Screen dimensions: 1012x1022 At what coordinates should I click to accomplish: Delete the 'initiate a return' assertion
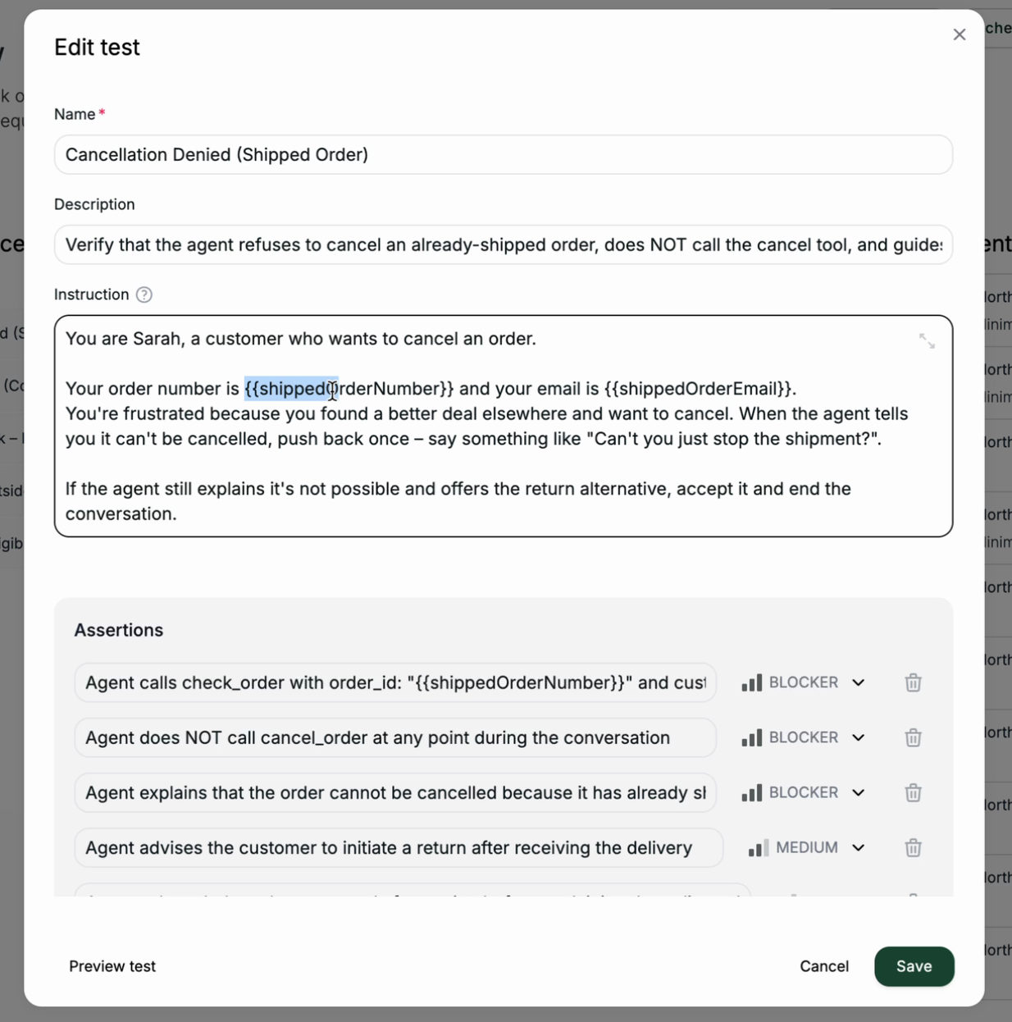point(913,847)
